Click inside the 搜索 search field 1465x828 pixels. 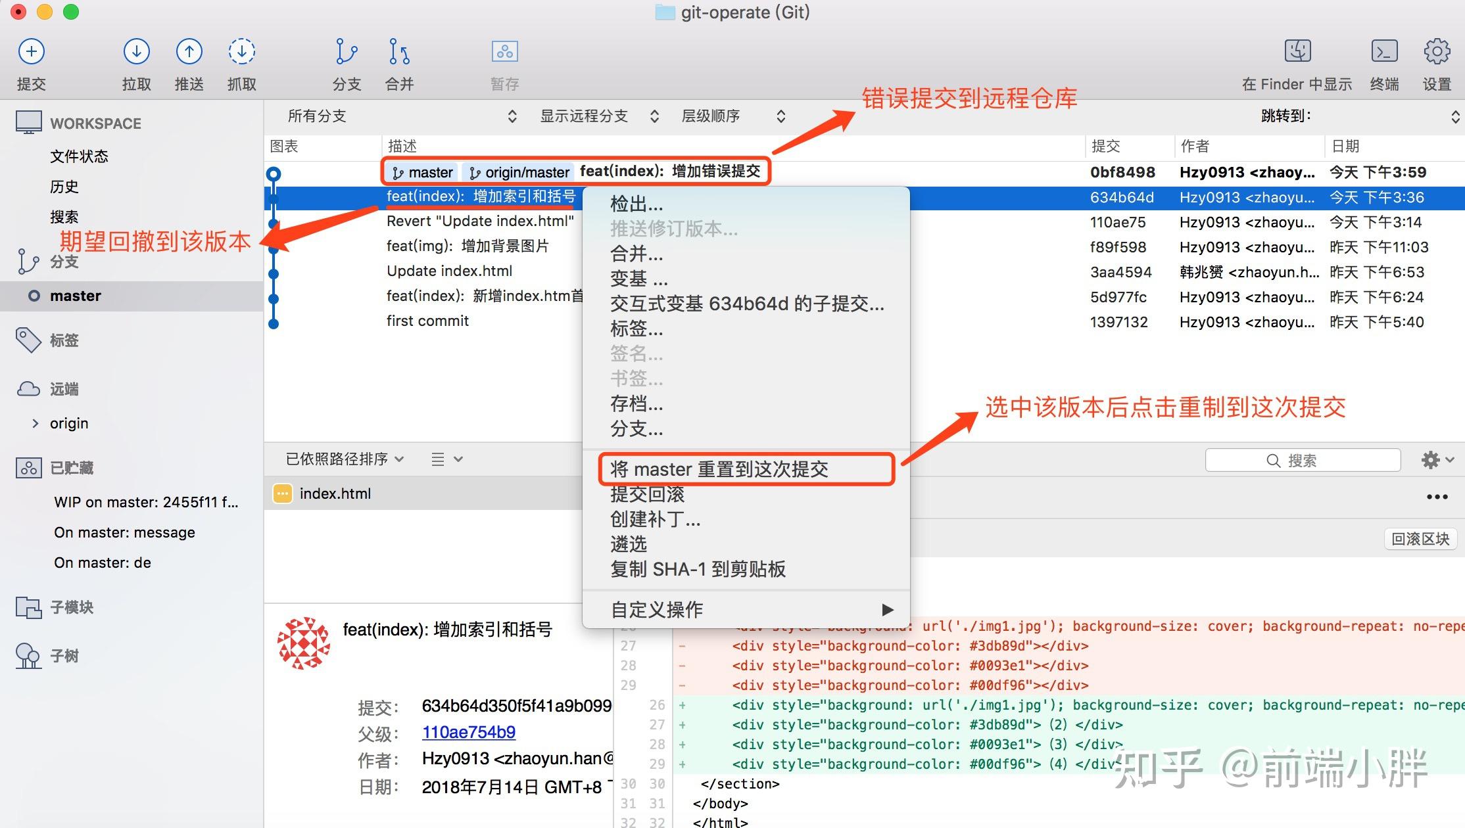click(1302, 459)
